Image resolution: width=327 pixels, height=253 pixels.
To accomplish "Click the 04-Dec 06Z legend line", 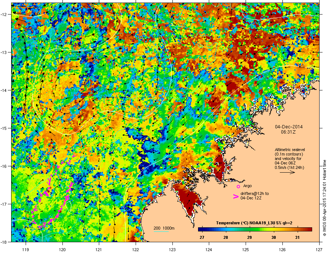I will pos(285,163).
